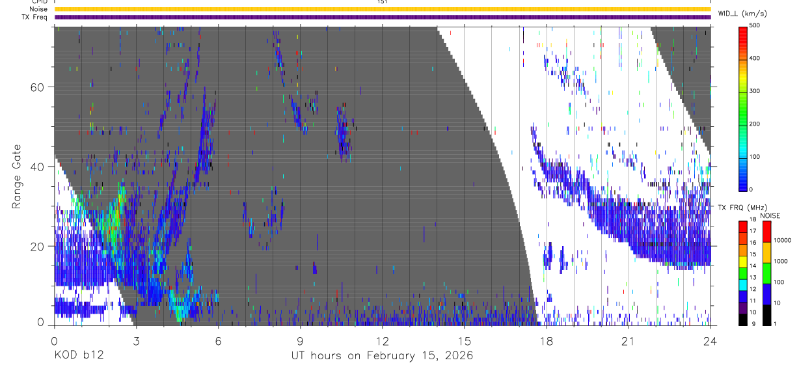
Task: Click the '17' label on the TX FRQ color bar
Action: coord(753,231)
